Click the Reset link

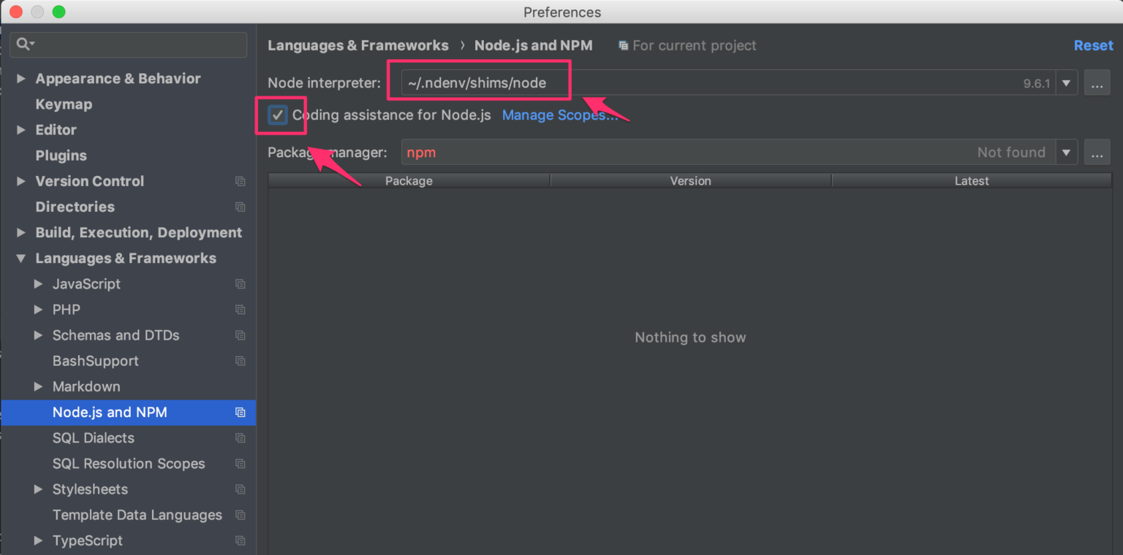tap(1092, 45)
